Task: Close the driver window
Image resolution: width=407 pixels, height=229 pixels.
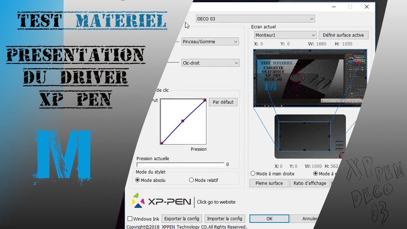Action: (x=367, y=6)
